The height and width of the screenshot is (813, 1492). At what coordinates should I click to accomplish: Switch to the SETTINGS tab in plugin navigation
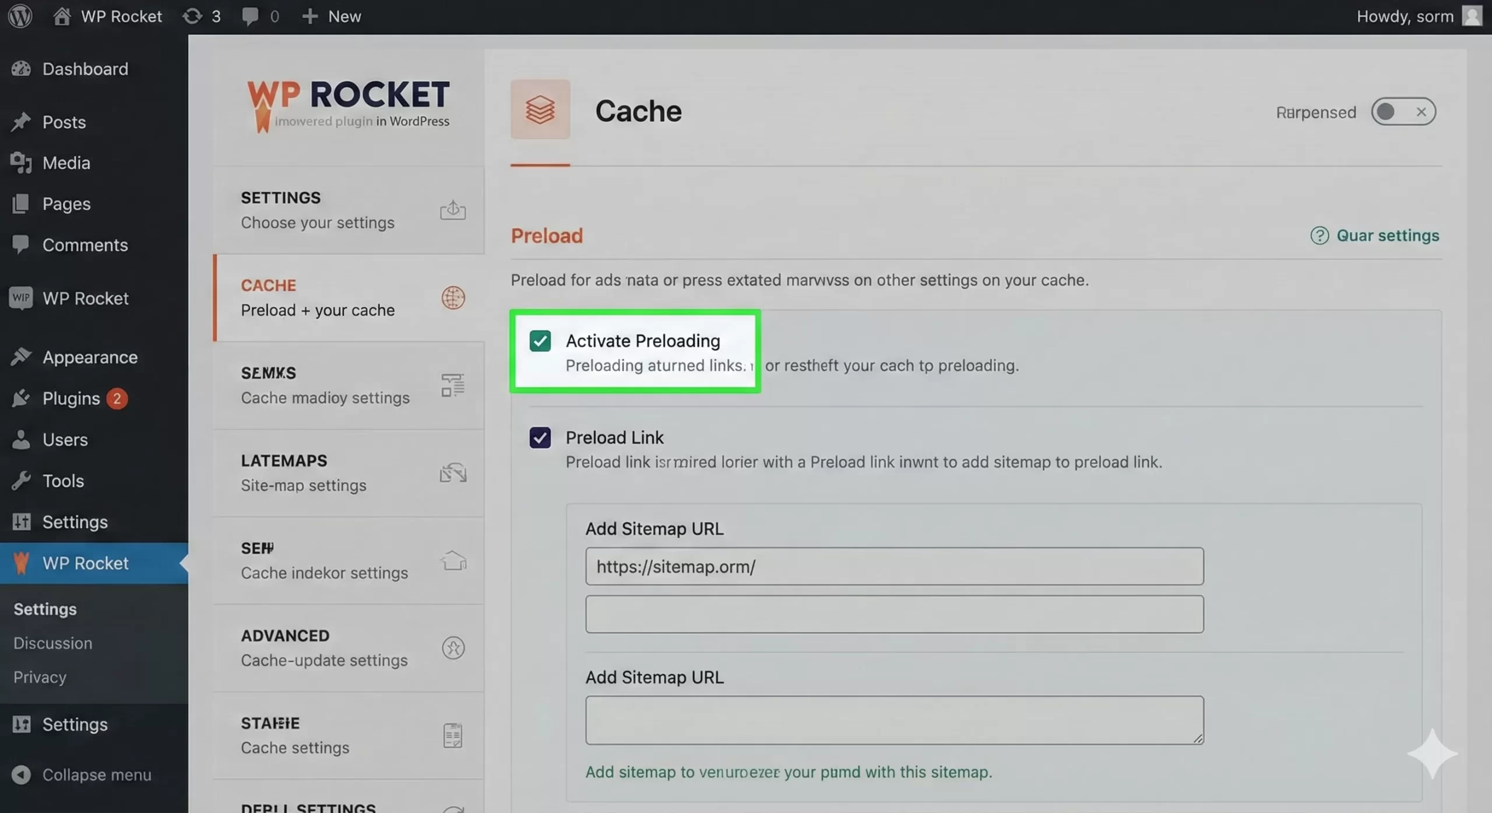317,210
